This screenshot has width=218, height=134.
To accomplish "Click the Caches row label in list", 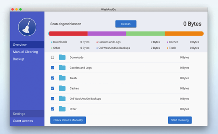I will point(74,88).
